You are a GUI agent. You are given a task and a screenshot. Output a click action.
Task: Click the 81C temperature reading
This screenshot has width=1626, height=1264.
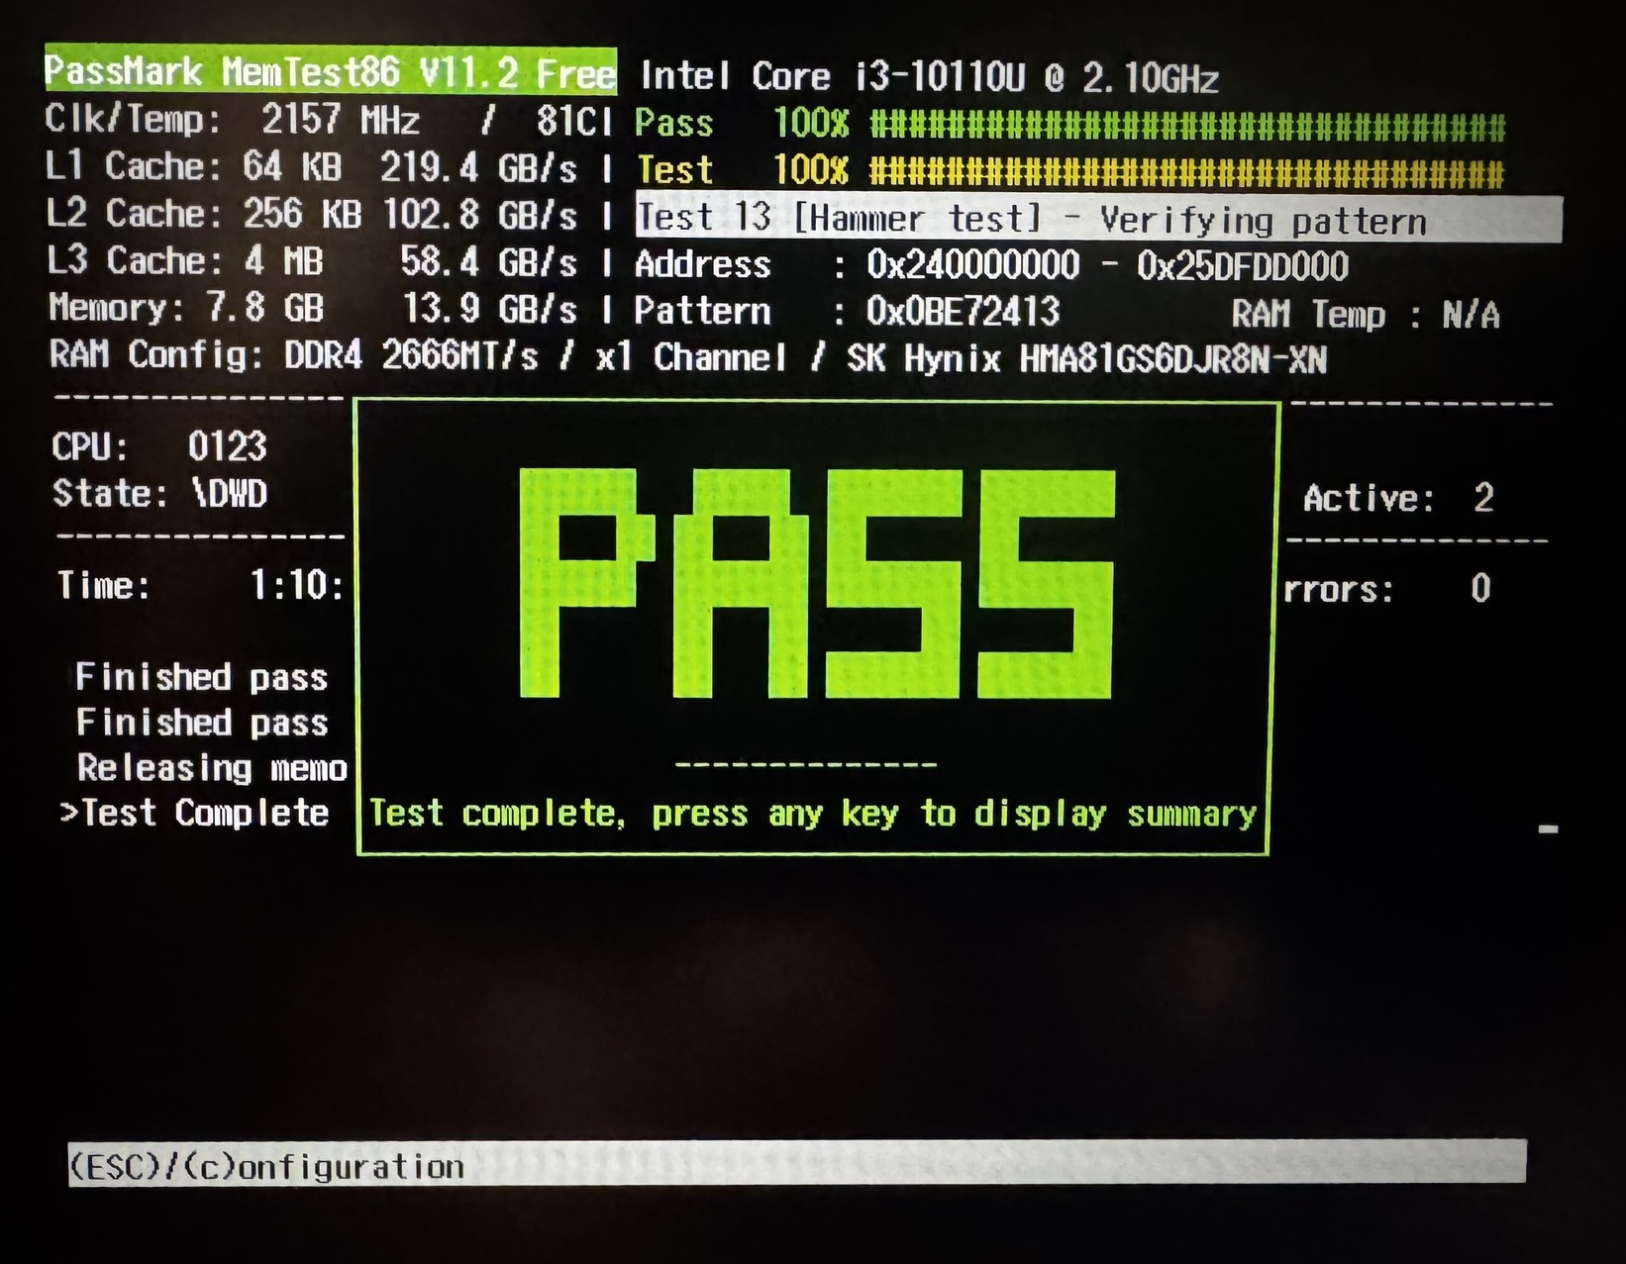569,121
